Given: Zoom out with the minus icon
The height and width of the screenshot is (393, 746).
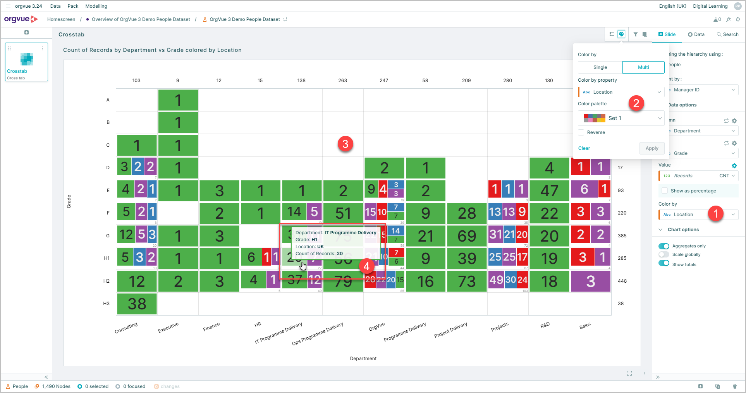Looking at the screenshot, I should point(637,373).
